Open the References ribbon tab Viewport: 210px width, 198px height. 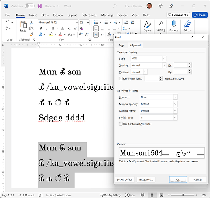pos(89,15)
